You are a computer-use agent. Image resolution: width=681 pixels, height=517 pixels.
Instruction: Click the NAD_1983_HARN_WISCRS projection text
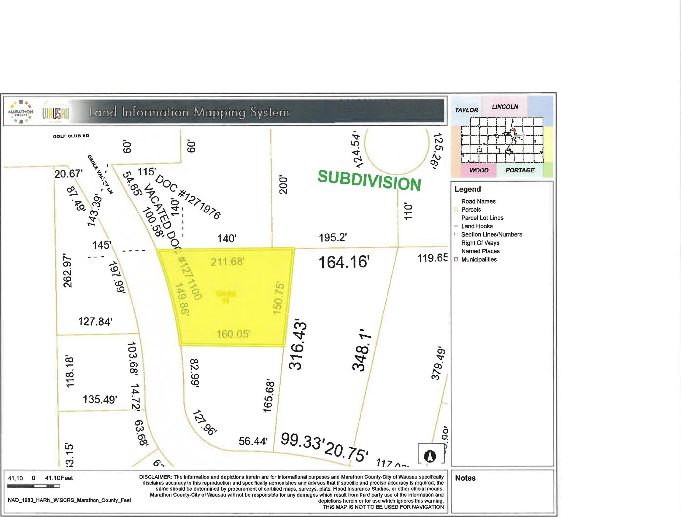coord(69,500)
